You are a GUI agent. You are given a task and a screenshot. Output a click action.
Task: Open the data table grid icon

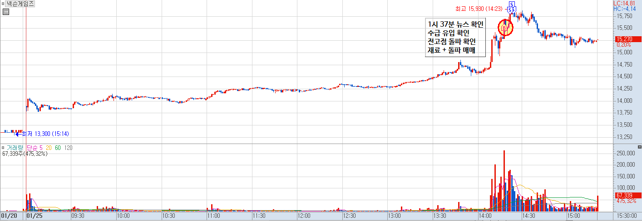[6, 12]
